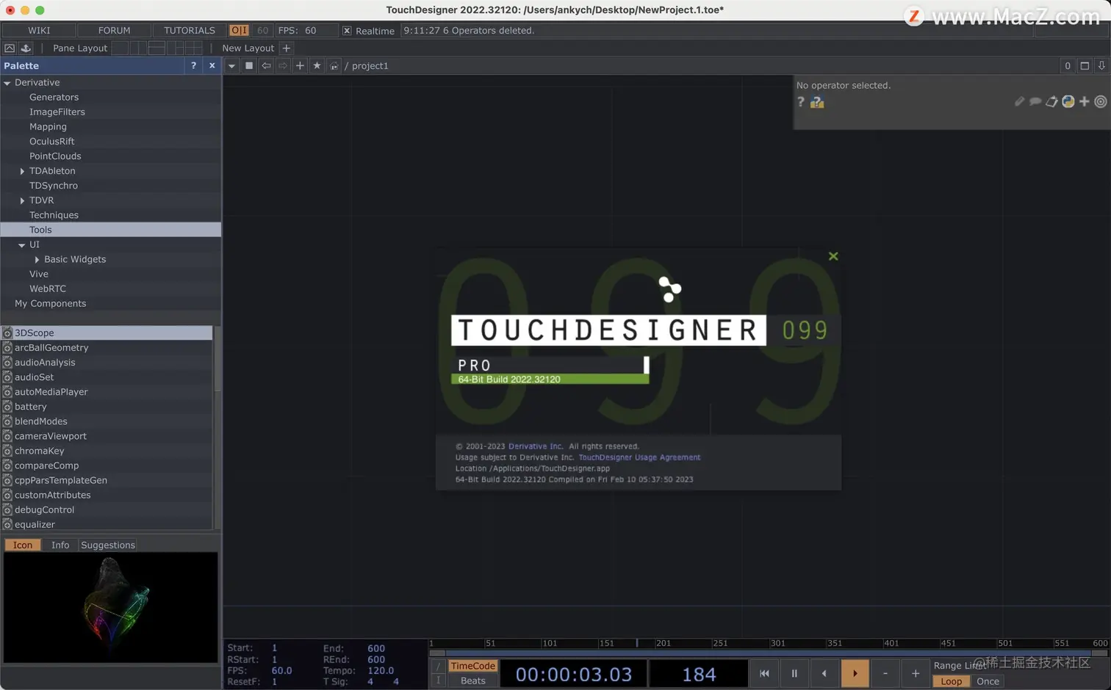Switch to the Icon tab

[23, 545]
